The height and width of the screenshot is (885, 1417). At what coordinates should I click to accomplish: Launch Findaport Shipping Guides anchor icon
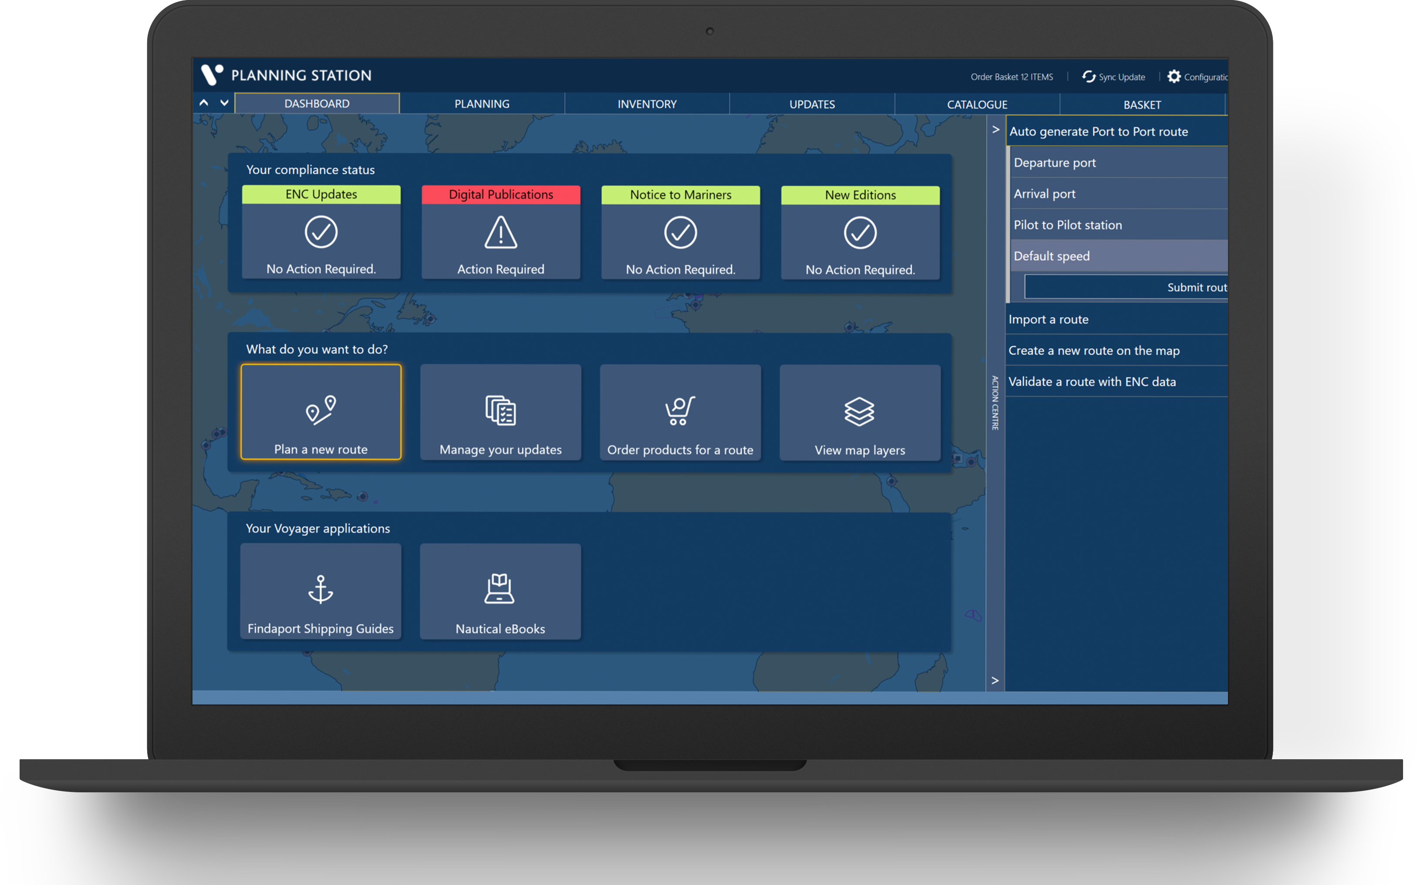(321, 589)
